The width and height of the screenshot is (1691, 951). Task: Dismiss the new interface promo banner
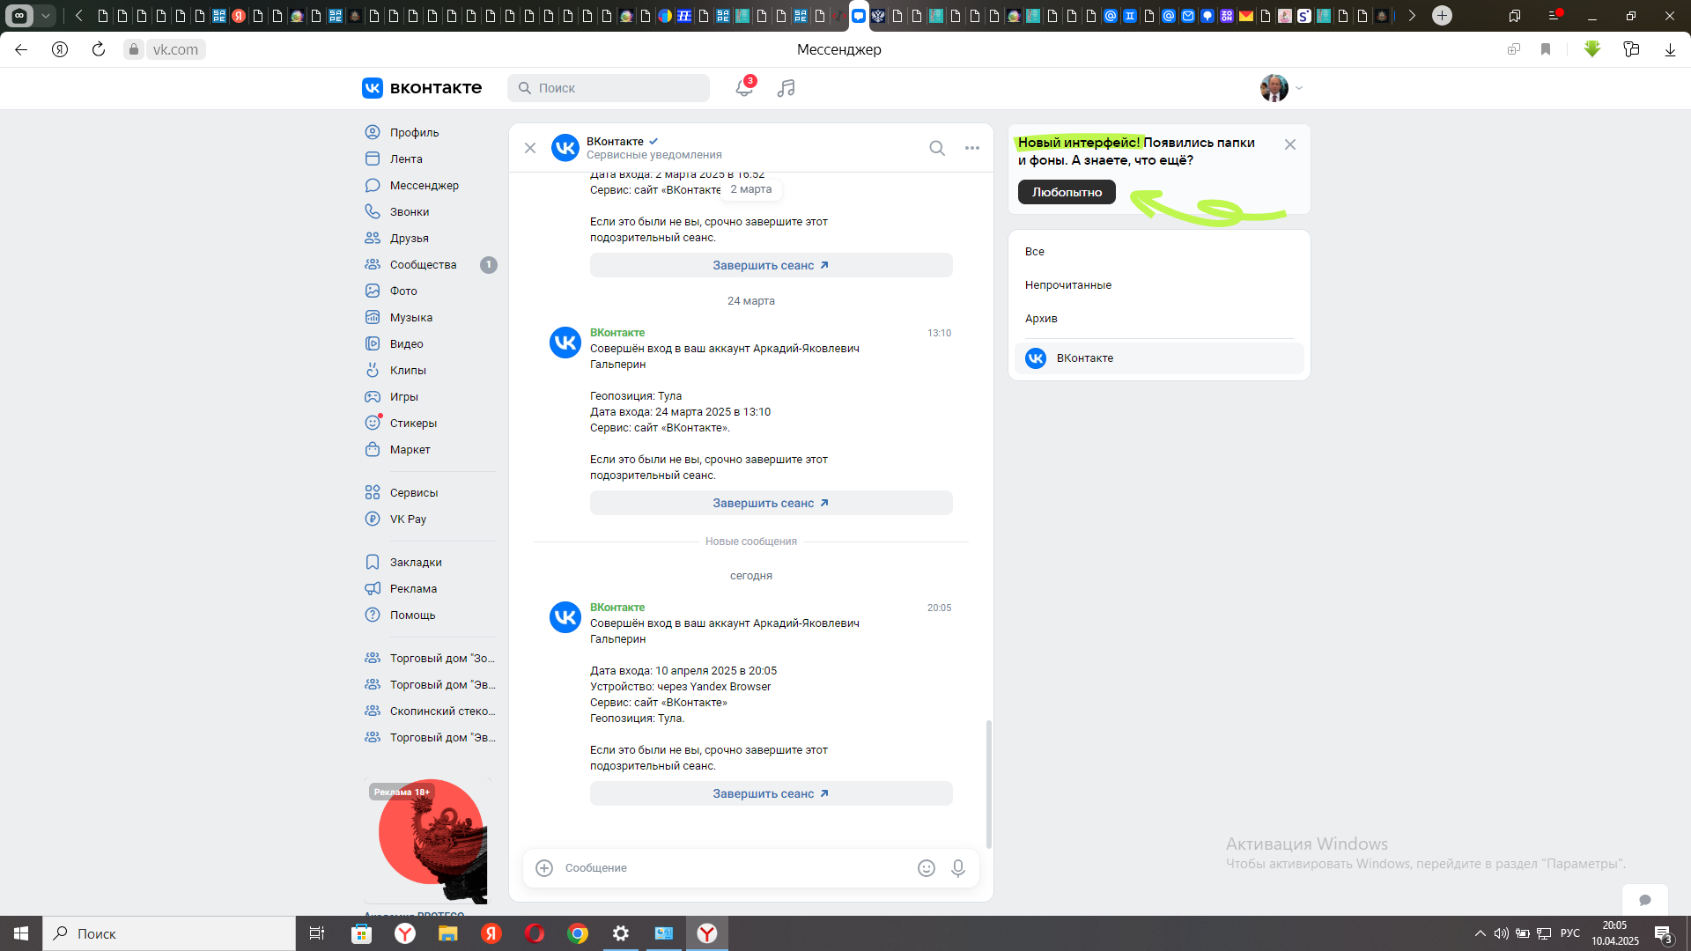[x=1290, y=144]
